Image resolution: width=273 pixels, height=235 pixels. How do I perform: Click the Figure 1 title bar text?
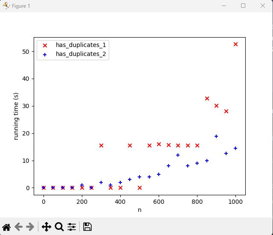pos(21,6)
